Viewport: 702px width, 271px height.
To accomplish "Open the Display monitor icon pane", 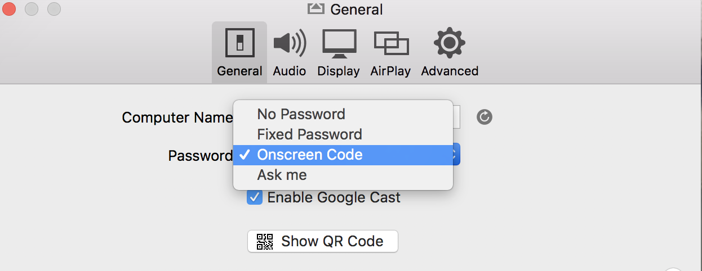I will click(339, 44).
